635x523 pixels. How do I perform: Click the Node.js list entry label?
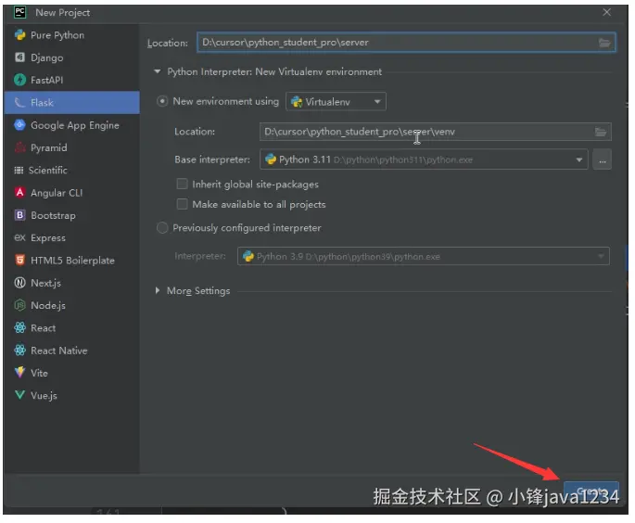pos(48,305)
